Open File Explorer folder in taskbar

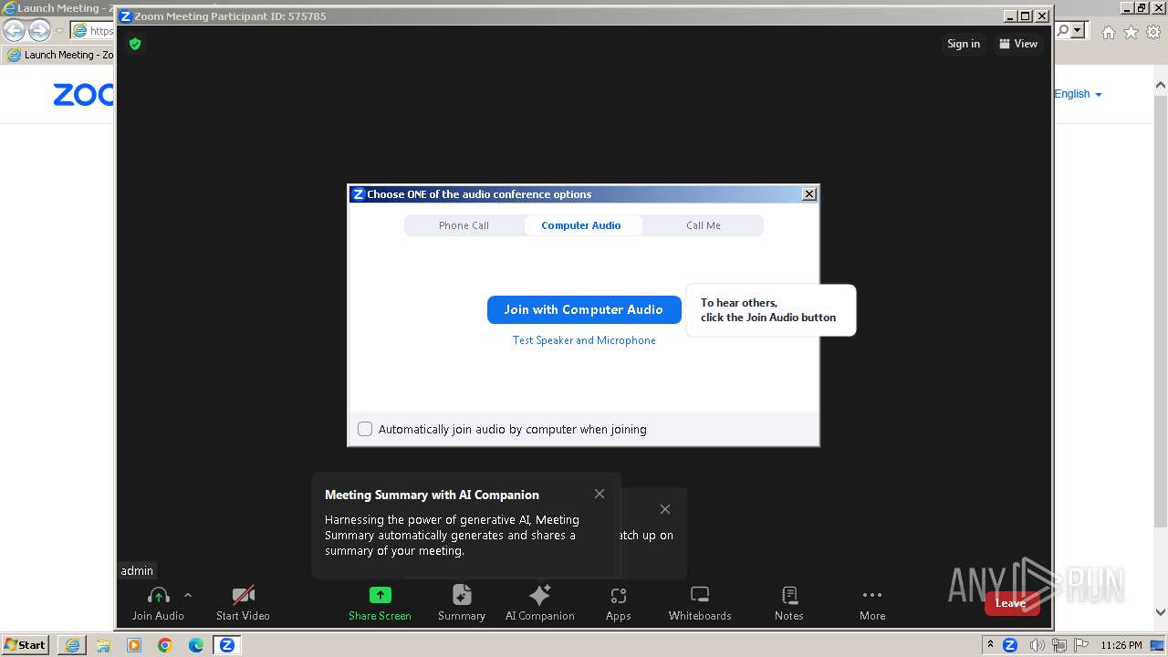103,645
